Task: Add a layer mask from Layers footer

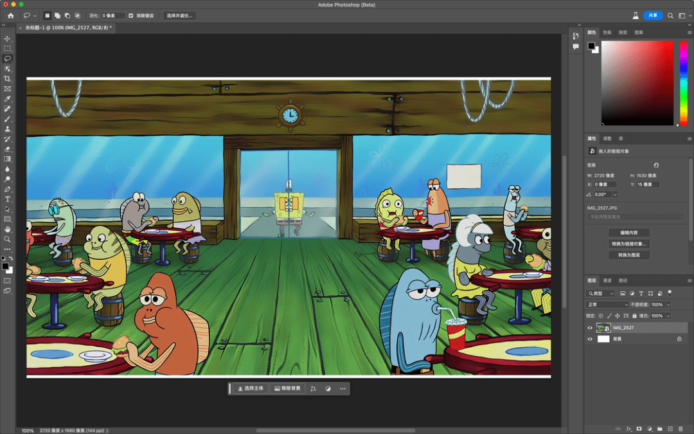Action: pos(639,429)
